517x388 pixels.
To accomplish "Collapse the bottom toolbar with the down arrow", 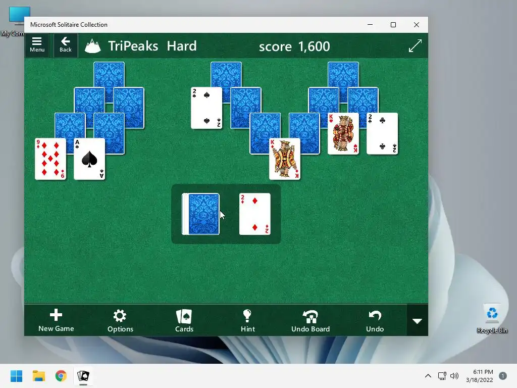I will point(418,321).
